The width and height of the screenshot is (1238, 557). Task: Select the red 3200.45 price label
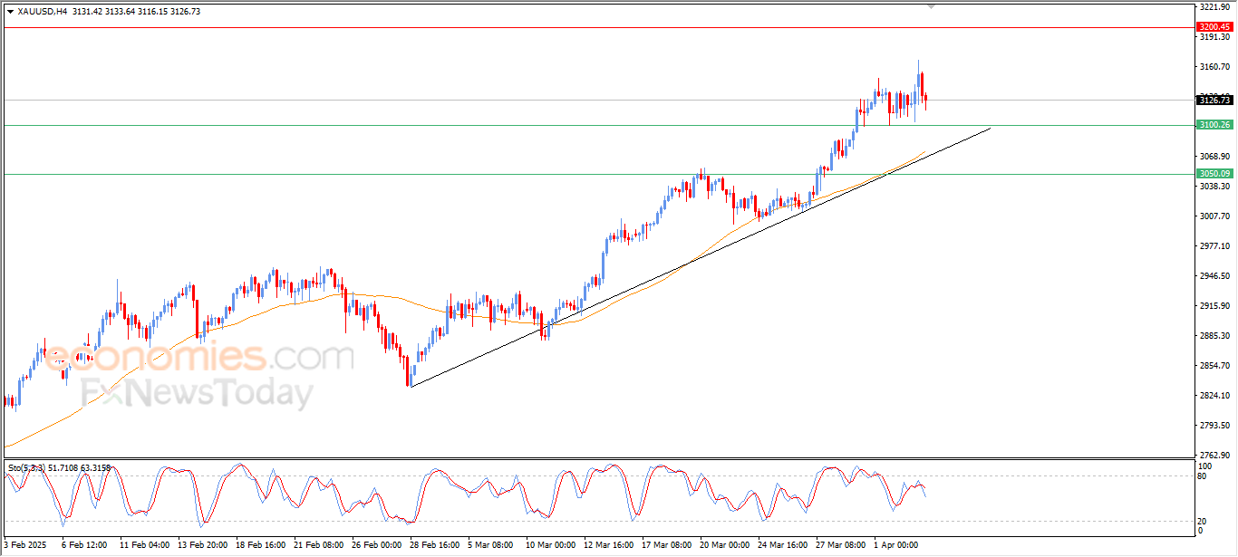click(1214, 27)
